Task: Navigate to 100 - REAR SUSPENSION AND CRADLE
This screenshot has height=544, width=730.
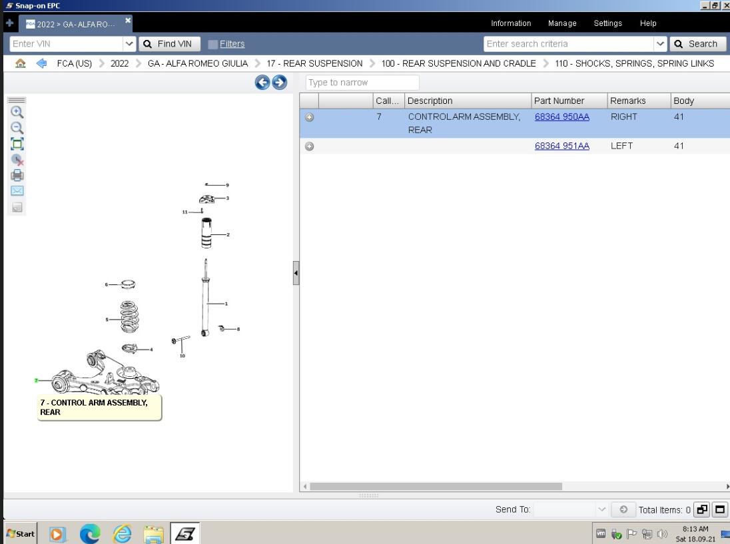Action: tap(458, 63)
